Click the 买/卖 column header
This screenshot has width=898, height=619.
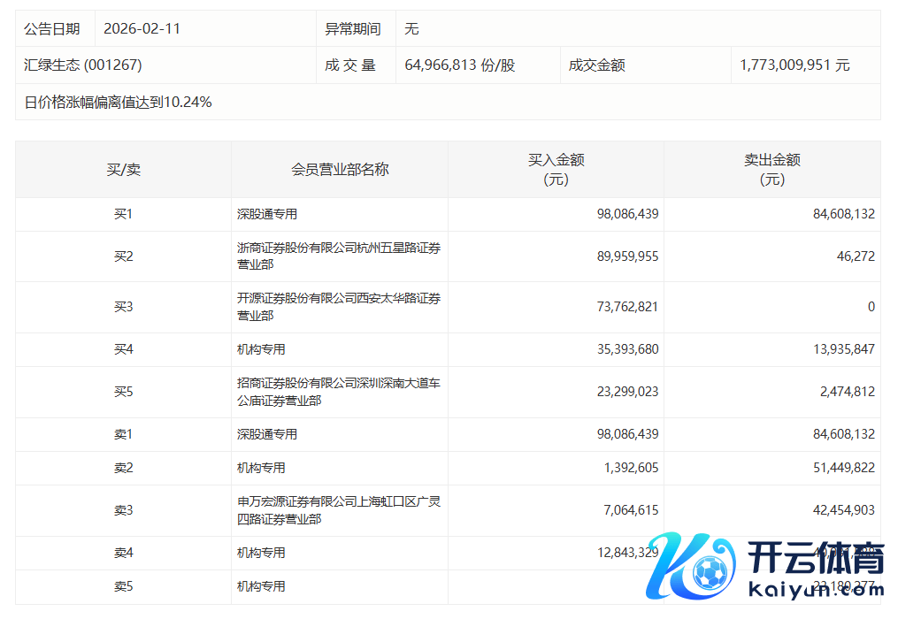click(123, 169)
